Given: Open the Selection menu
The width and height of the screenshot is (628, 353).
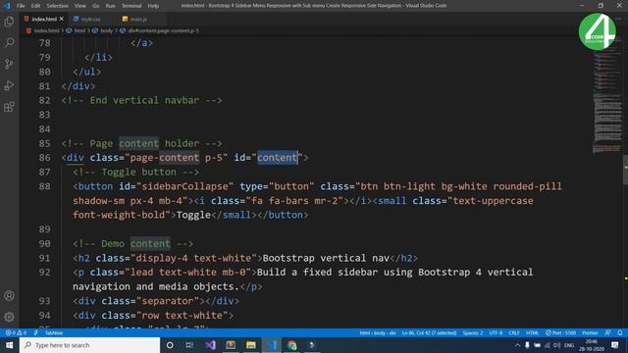Looking at the screenshot, I should [57, 6].
